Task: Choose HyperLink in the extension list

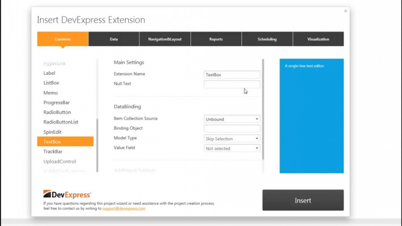Action: [54, 63]
